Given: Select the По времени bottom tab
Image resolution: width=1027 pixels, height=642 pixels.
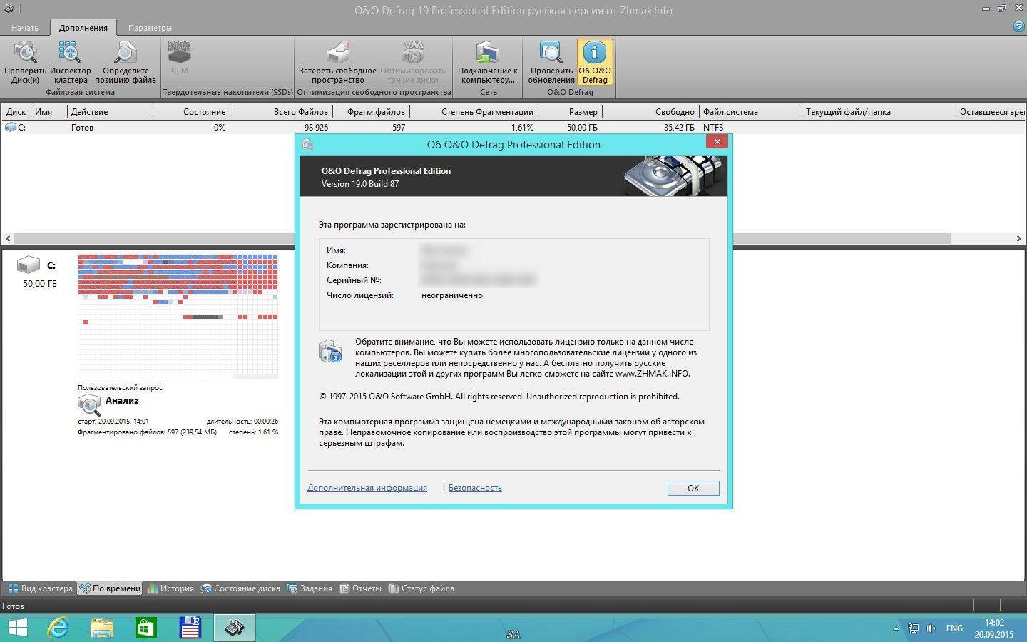Looking at the screenshot, I should coord(110,588).
